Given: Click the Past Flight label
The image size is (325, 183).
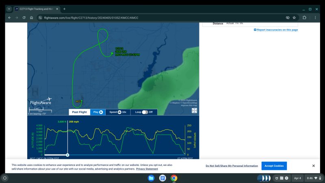Looking at the screenshot, I should 79,112.
